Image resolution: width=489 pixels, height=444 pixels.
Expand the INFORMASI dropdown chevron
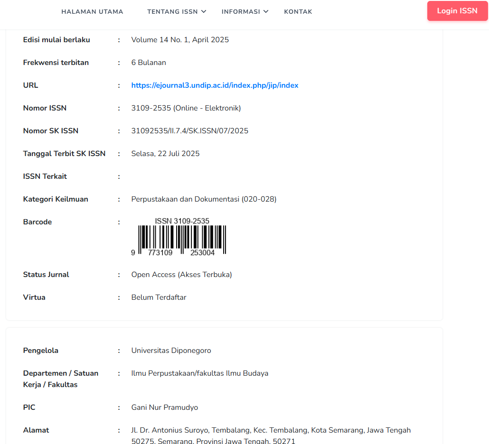pos(266,11)
